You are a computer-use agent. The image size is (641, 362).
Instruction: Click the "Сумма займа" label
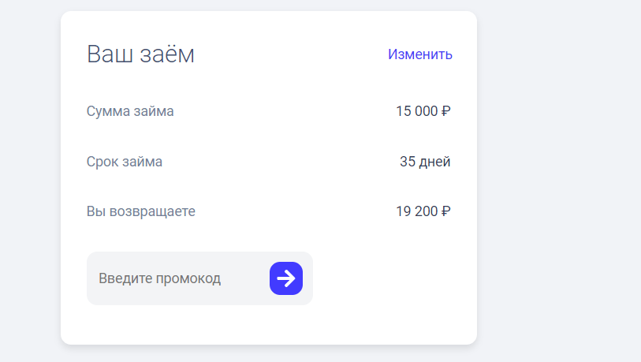point(130,111)
